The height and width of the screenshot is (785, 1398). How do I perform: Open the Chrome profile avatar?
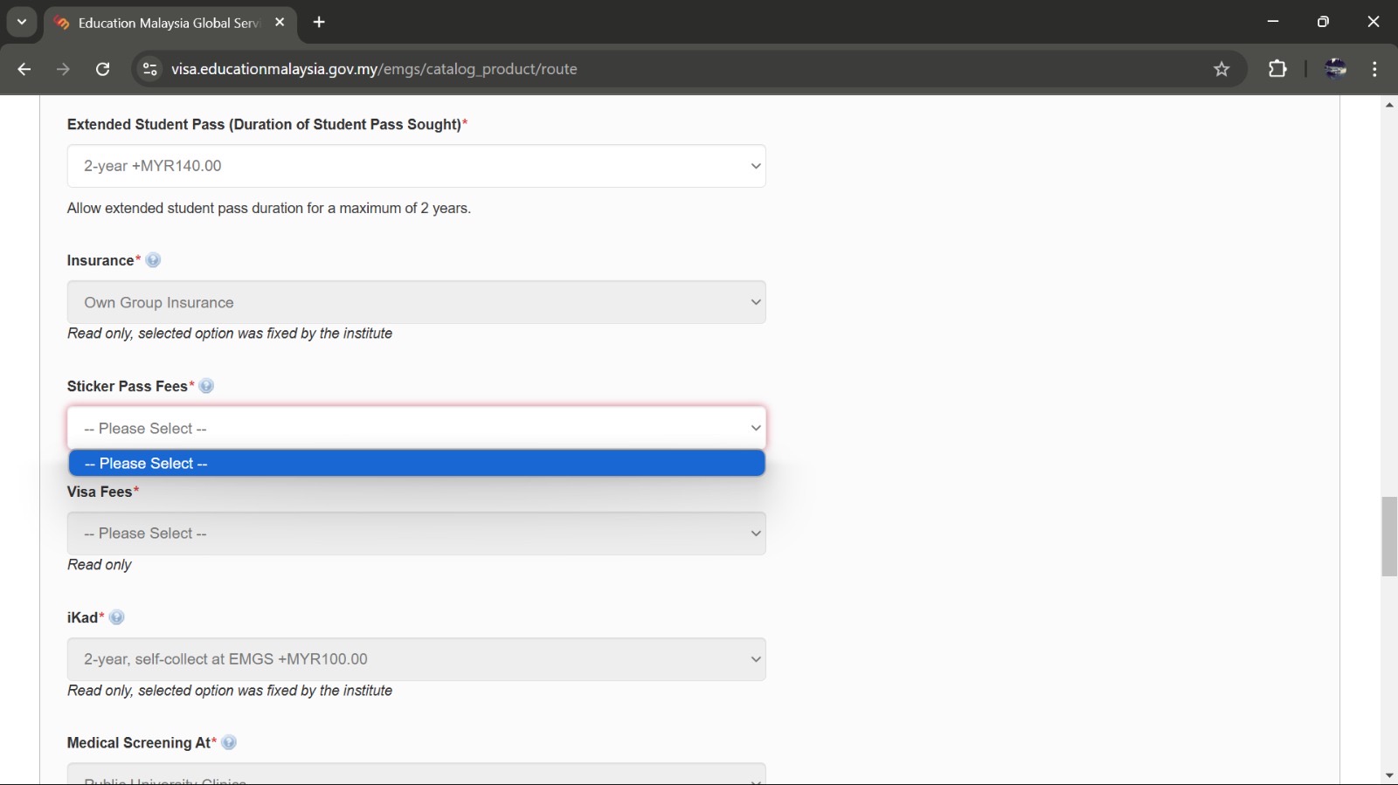point(1335,69)
